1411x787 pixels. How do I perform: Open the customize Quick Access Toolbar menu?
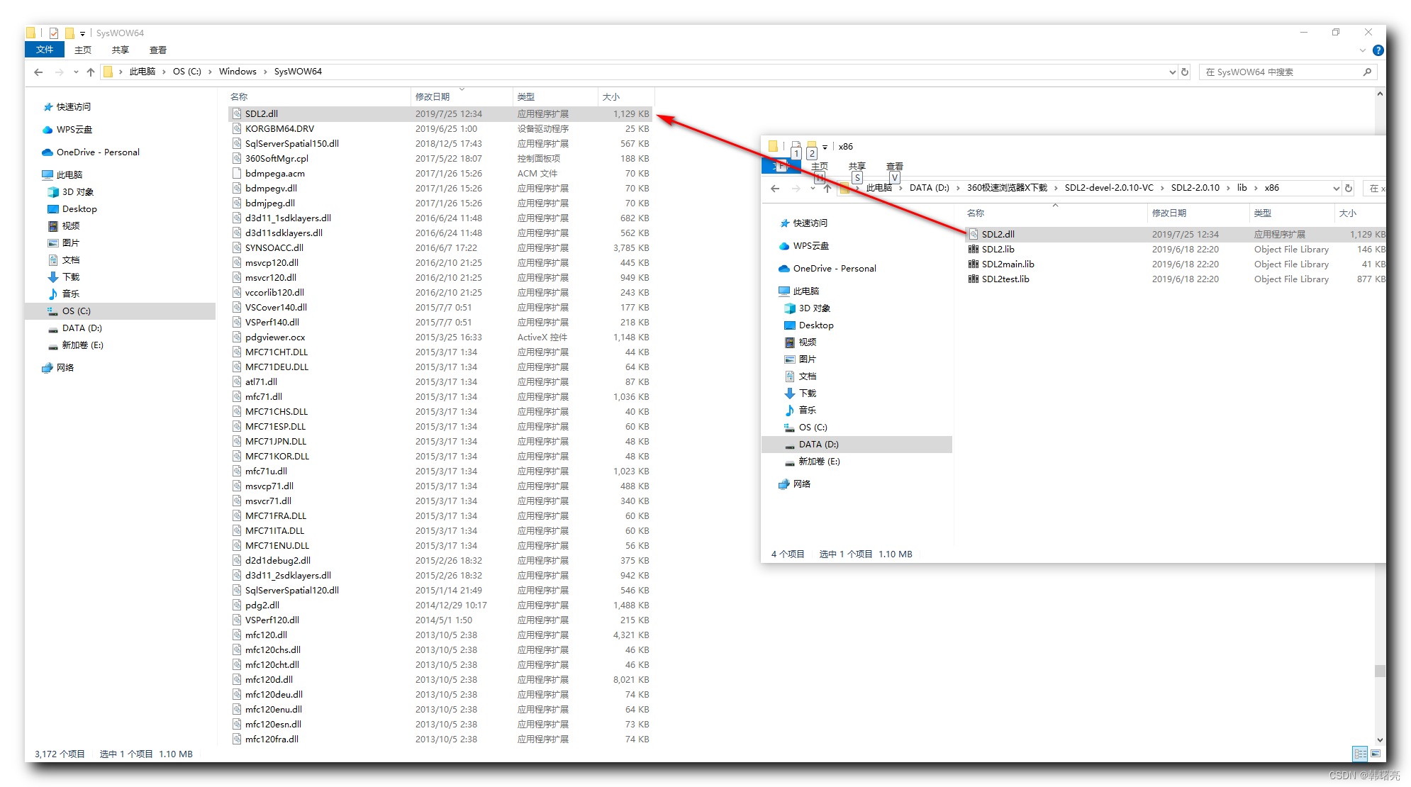tap(82, 33)
